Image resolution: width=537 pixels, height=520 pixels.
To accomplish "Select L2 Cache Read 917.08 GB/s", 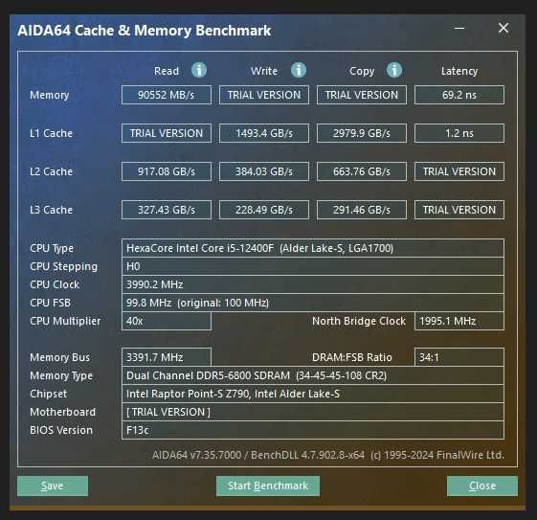I will [167, 171].
